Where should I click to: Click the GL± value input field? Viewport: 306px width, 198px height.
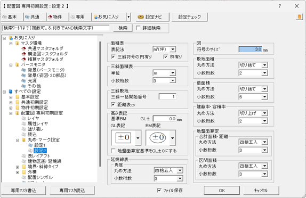click(x=164, y=119)
